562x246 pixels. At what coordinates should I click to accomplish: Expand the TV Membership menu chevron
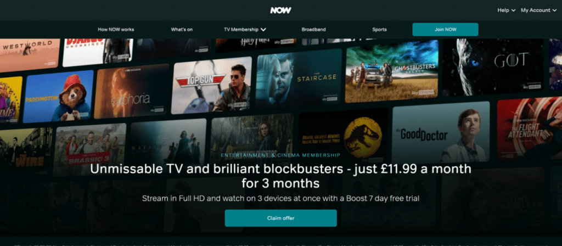point(263,30)
